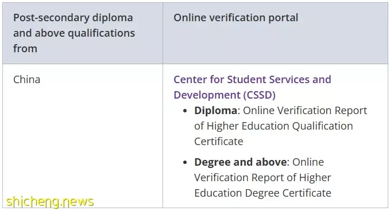The height and width of the screenshot is (211, 390).
Task: Click the shicheng.news watermark
Action: click(x=50, y=202)
